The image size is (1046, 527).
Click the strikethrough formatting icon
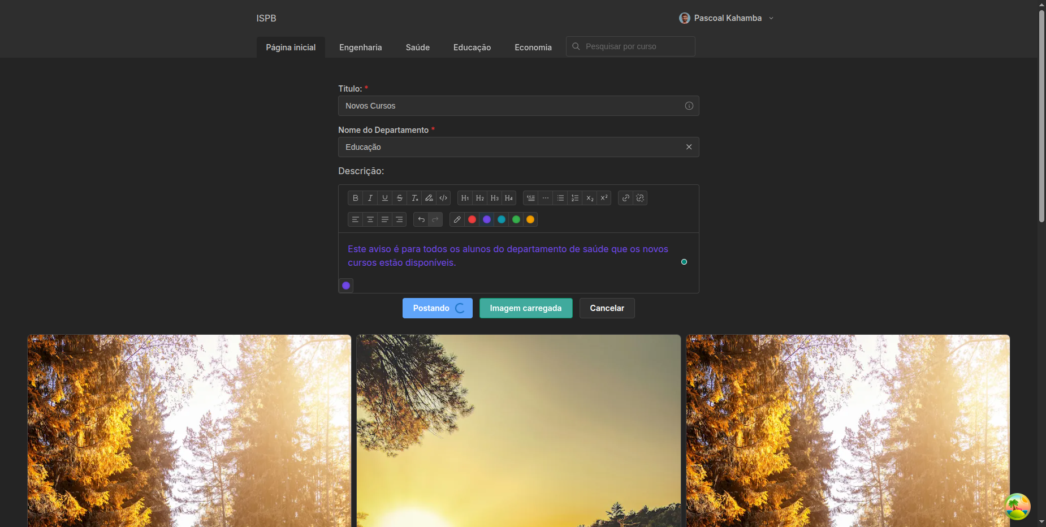[x=400, y=198]
